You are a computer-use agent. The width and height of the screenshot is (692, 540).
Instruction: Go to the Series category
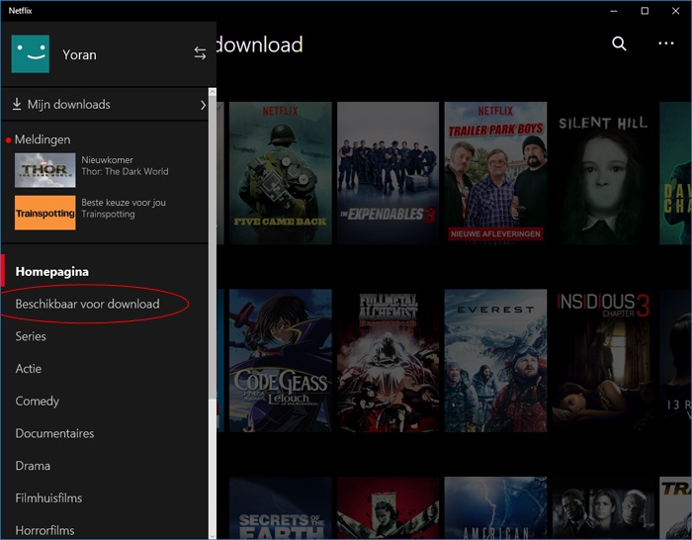(31, 336)
